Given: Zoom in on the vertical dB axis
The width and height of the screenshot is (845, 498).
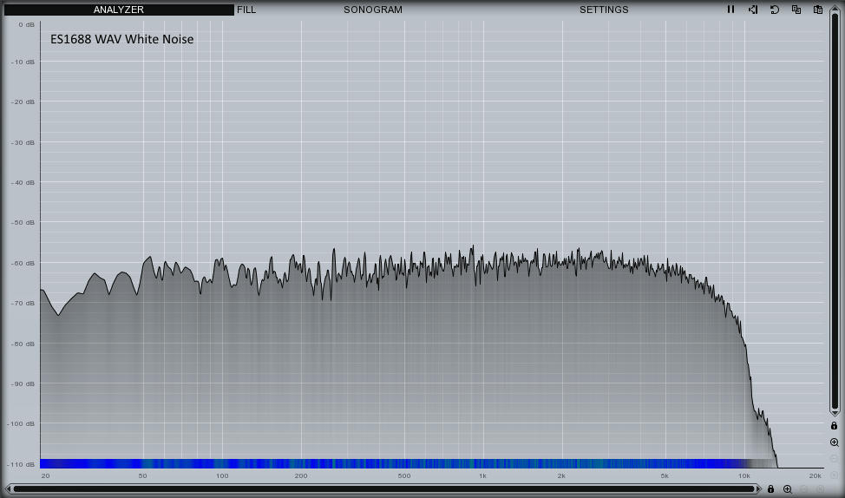Looking at the screenshot, I should pyautogui.click(x=835, y=442).
